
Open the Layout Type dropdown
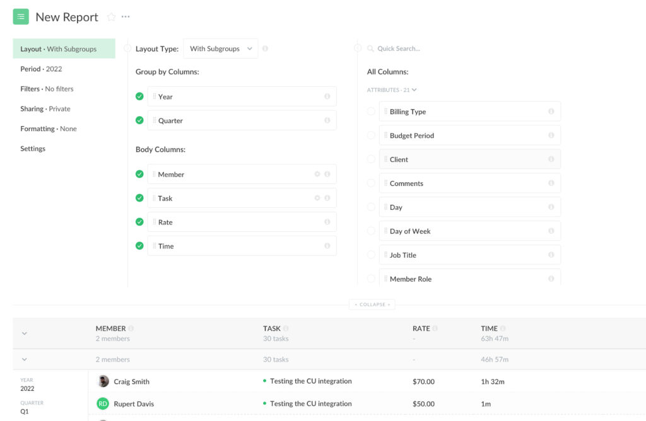click(x=220, y=48)
